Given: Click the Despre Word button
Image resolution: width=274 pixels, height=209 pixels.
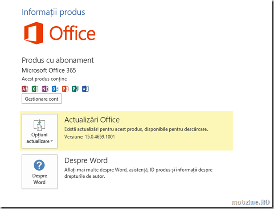Looking at the screenshot, I should [x=39, y=172].
